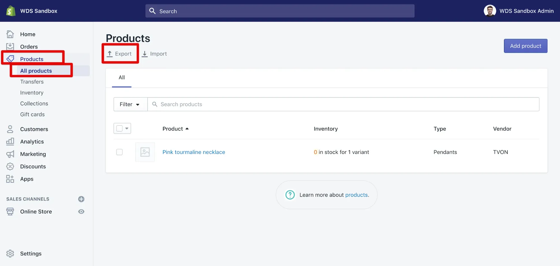Open Home via the house icon

pyautogui.click(x=10, y=34)
